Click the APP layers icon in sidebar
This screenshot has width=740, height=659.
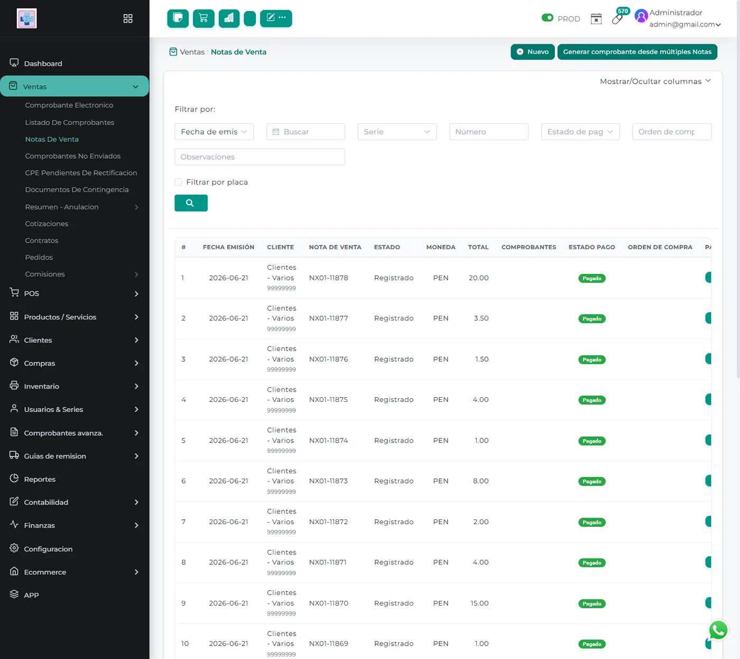click(14, 594)
